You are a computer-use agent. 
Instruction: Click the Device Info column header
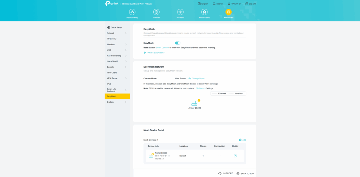pos(153,146)
